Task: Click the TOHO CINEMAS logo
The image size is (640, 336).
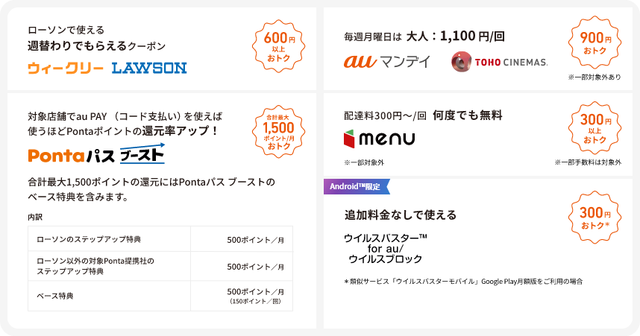Action: point(499,62)
